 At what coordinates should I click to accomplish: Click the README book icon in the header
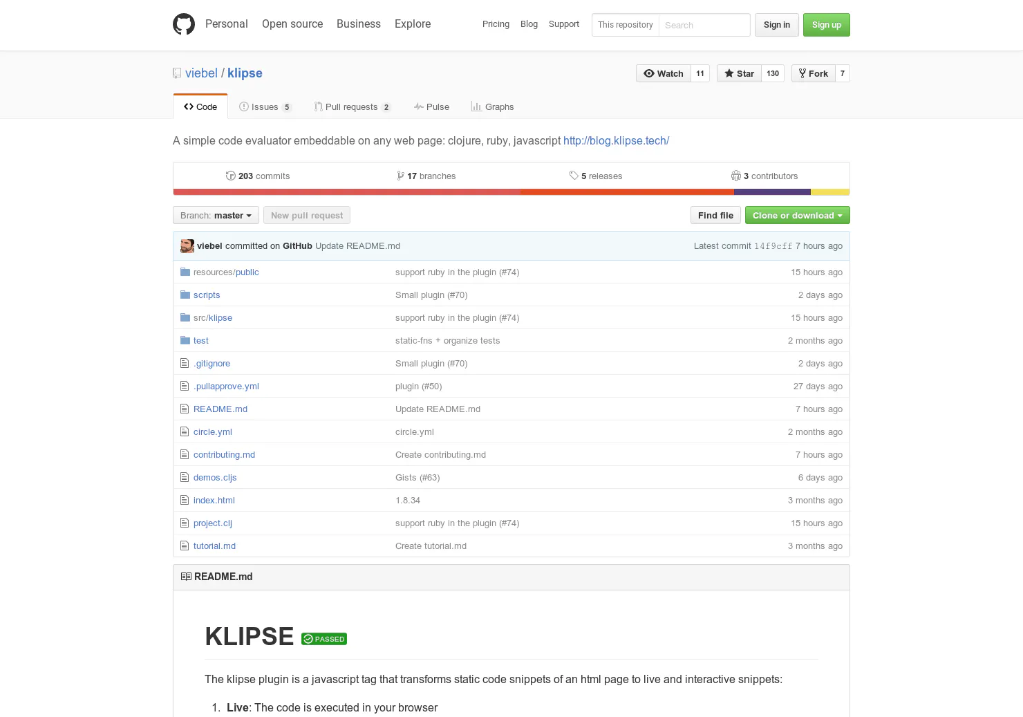pos(186,577)
